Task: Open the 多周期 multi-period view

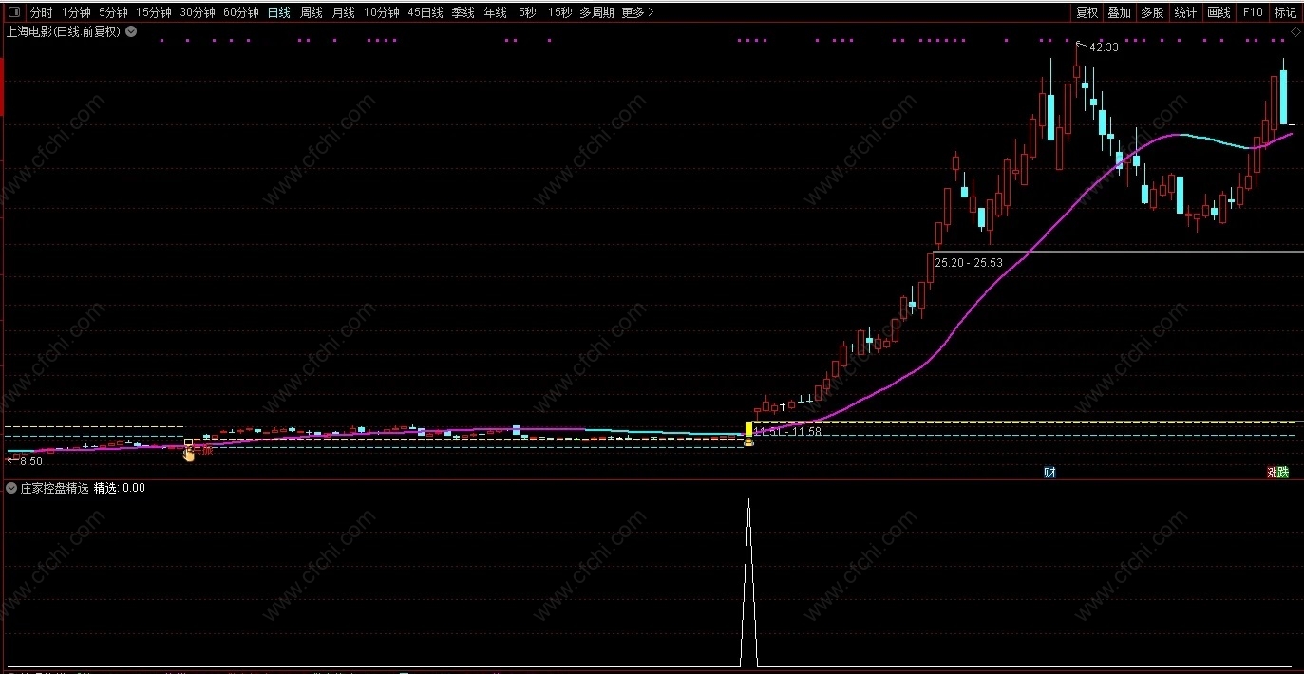Action: pos(596,12)
